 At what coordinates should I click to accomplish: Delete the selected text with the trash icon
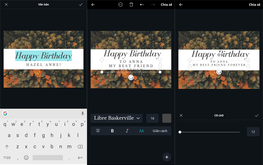pos(131,5)
